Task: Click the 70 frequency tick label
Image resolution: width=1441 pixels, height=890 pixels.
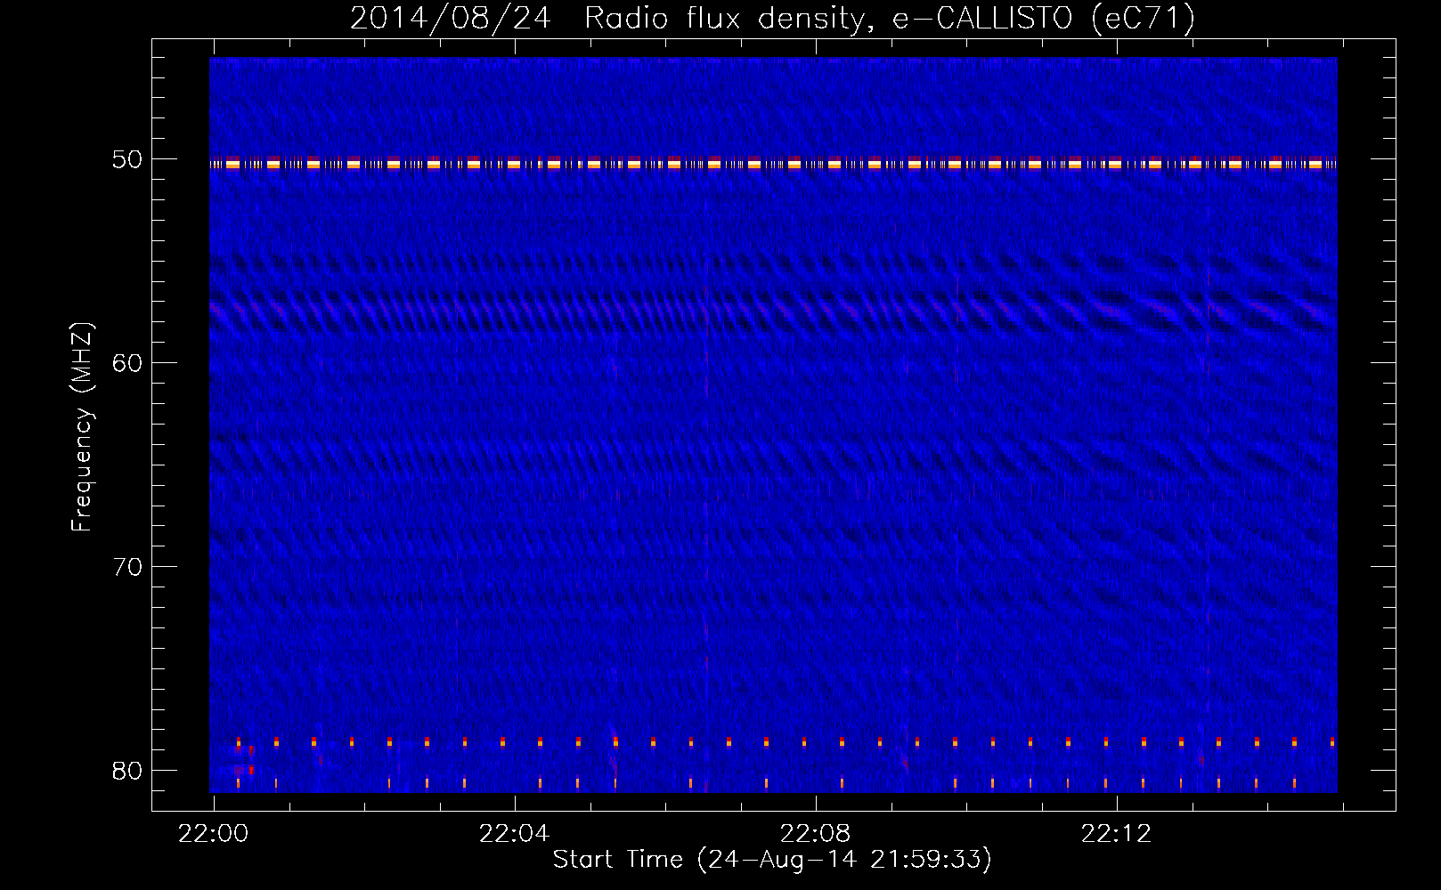Action: coord(126,567)
